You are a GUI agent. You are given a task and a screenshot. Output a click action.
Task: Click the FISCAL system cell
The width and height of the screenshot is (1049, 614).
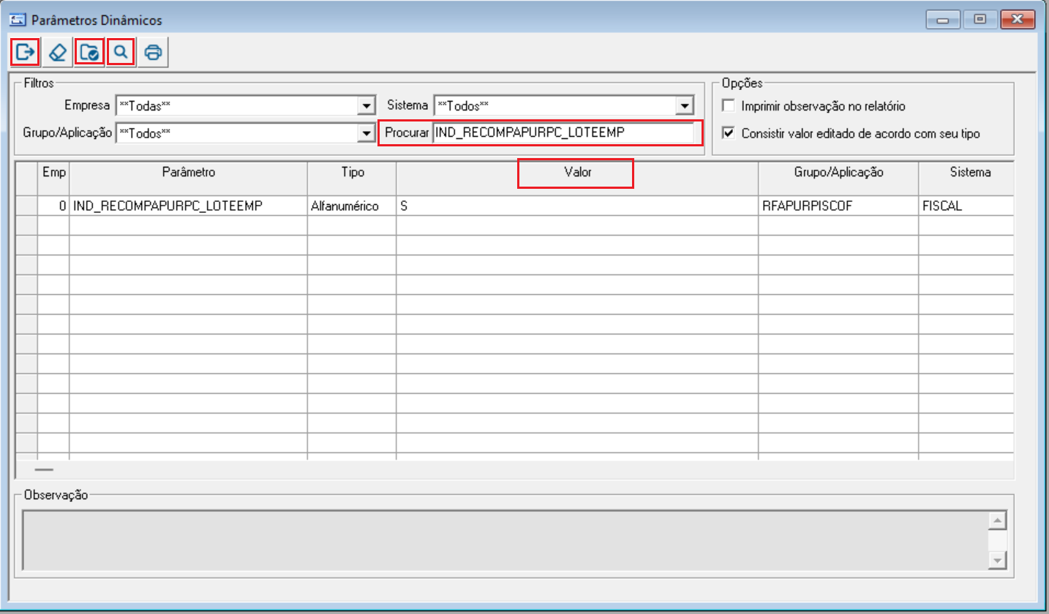[966, 206]
